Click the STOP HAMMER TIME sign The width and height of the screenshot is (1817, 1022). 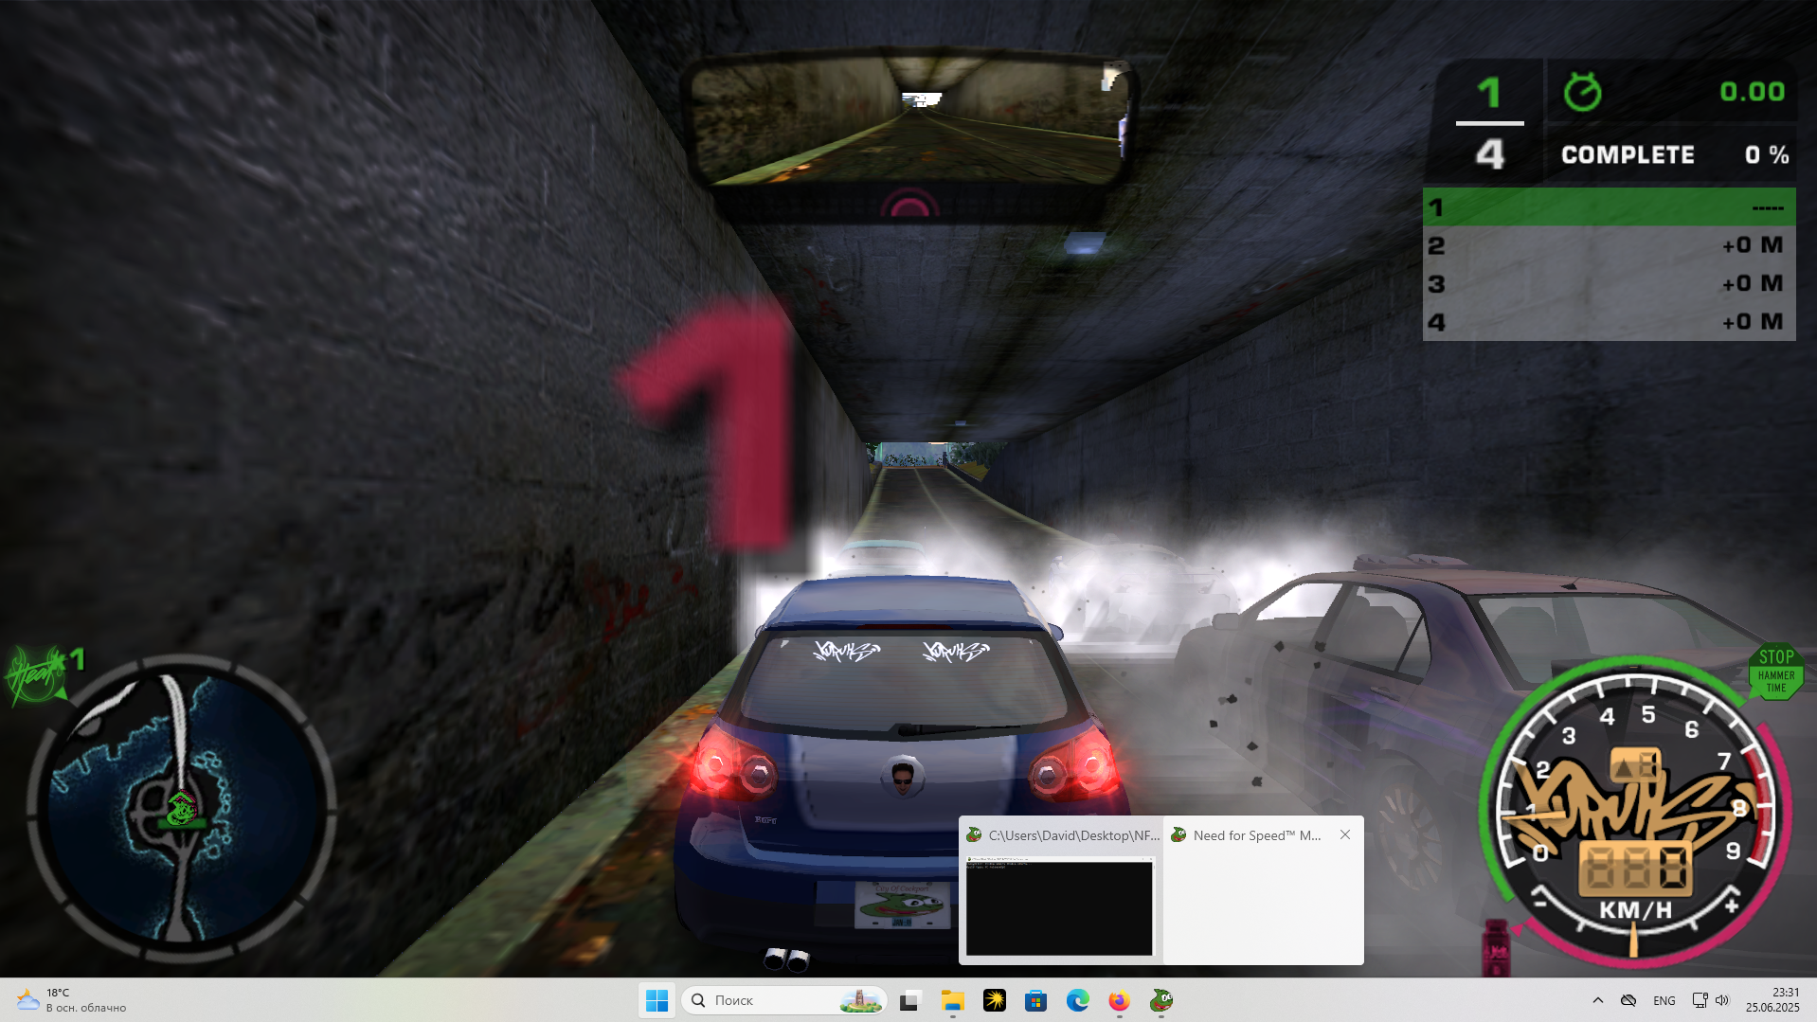tap(1775, 672)
